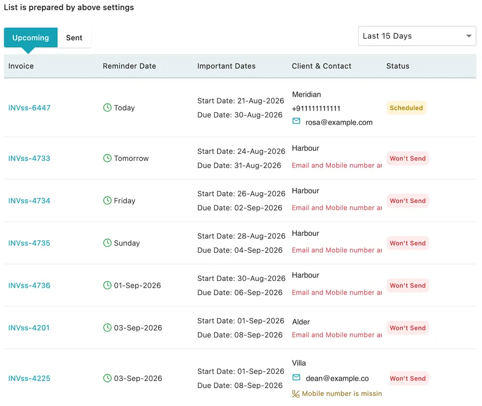Click the clock icon beside 01-Sep-2026
Screen dimensions: 482x406
pos(107,285)
